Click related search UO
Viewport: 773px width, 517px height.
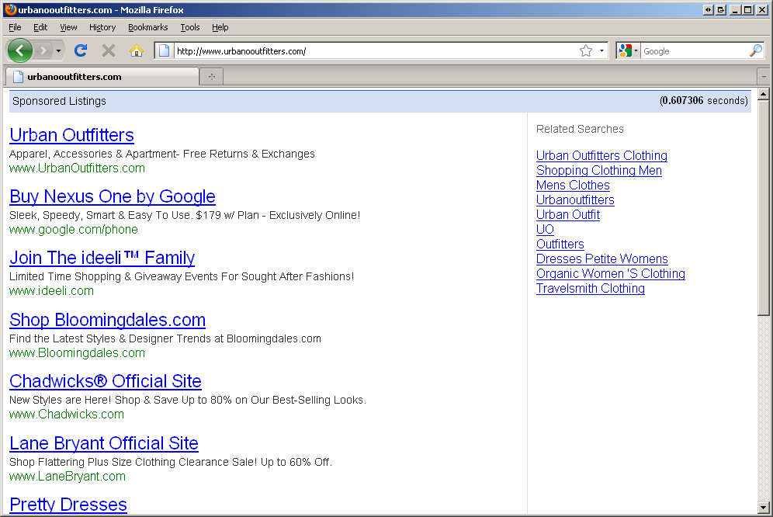(545, 230)
